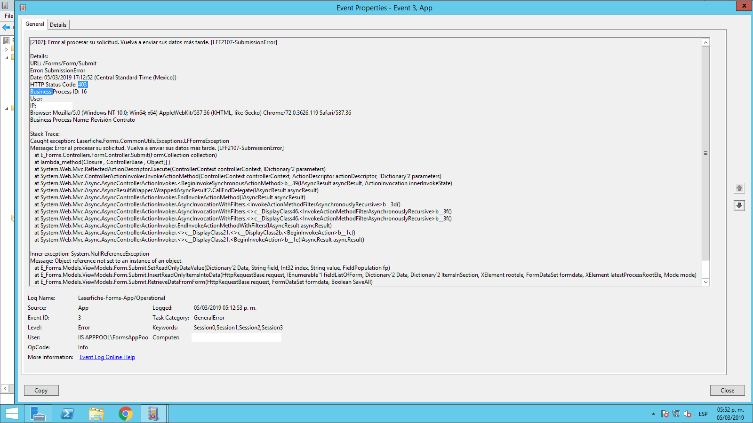Click 'URL: /Forms/Form/Submit' line
The image size is (753, 423).
[63, 63]
